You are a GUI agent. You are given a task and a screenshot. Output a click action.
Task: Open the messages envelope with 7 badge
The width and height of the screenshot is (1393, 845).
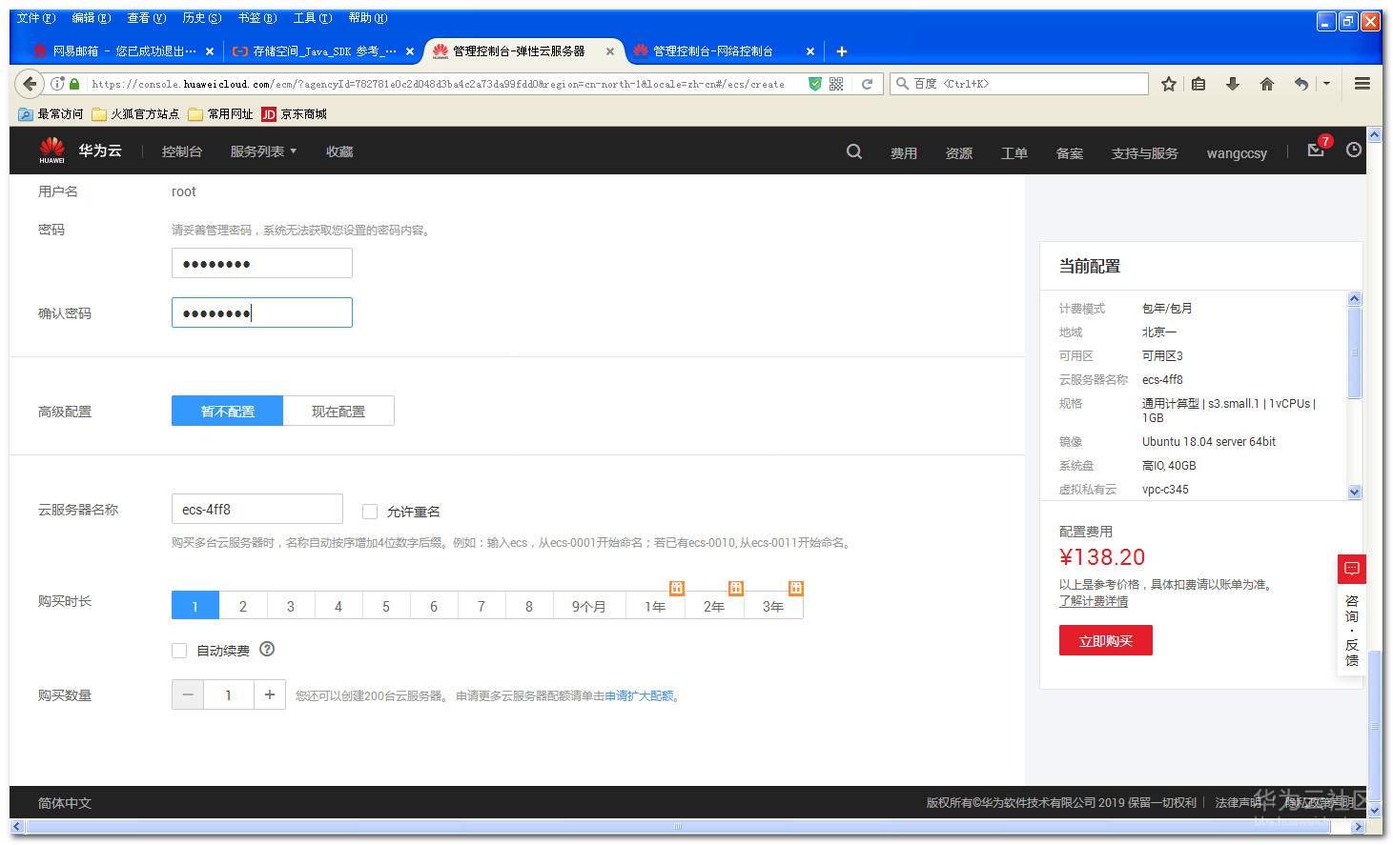pos(1317,150)
